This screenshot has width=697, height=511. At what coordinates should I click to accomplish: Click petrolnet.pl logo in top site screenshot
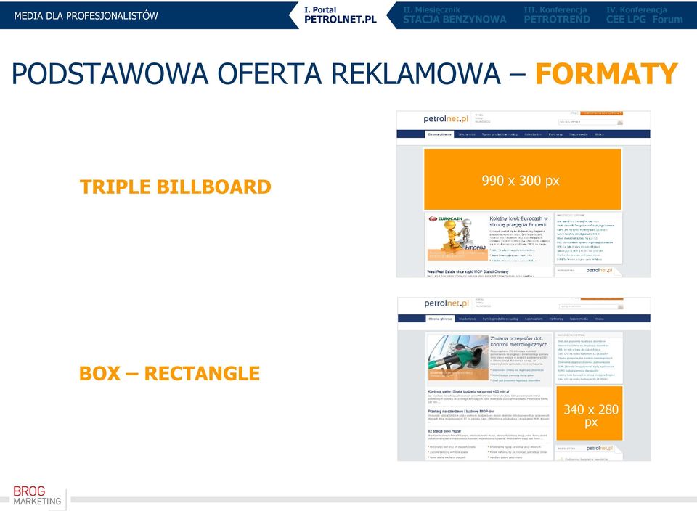pyautogui.click(x=446, y=118)
